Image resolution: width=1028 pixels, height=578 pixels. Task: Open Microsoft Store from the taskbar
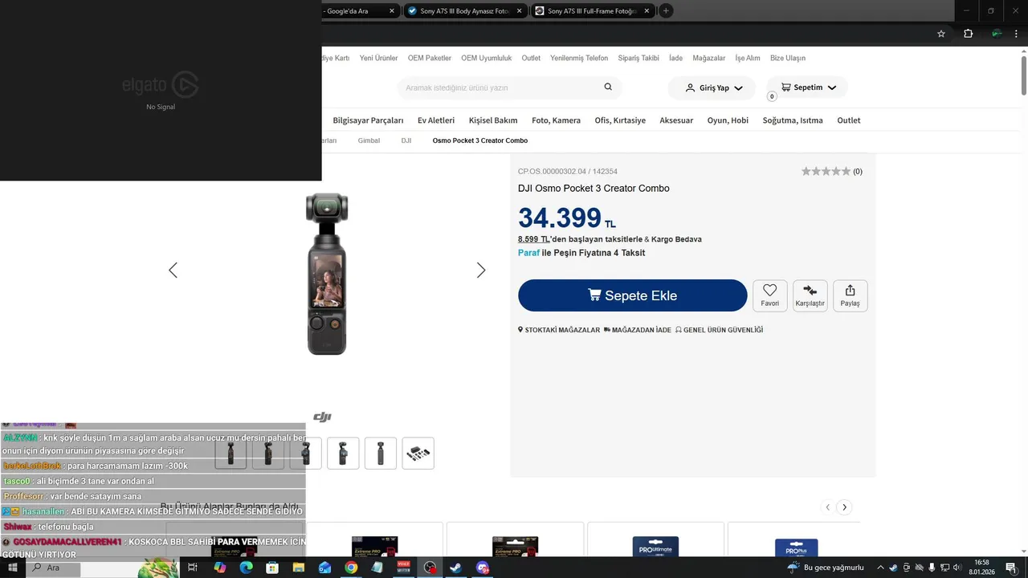coord(272,568)
